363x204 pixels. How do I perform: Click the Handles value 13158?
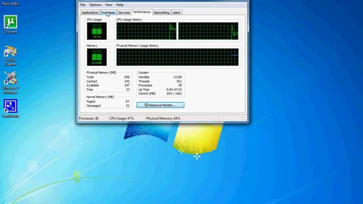(x=178, y=77)
